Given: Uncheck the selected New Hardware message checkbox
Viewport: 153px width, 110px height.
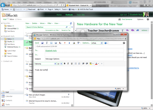Looking at the screenshot, I should pos(27,42).
